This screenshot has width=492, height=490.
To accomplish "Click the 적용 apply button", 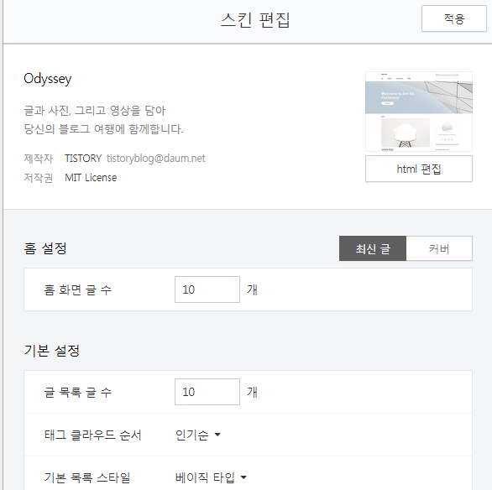I will [x=453, y=18].
